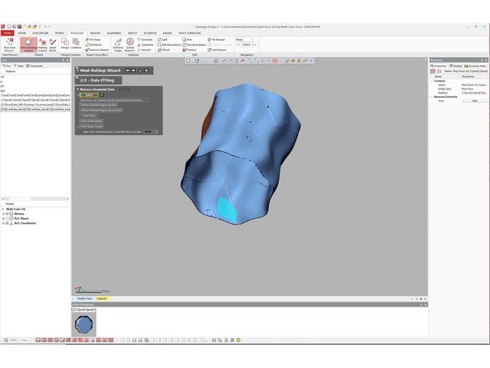Click the Find Noisy Cluster button
Viewport: 490px width, 368px height.
click(x=92, y=127)
